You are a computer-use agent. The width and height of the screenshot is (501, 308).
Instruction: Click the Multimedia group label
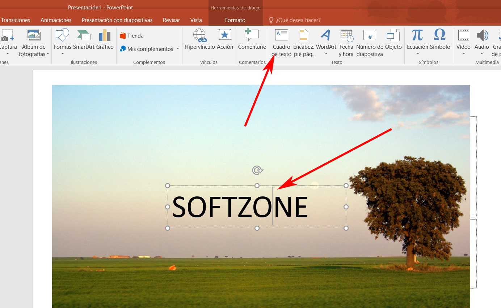coord(487,62)
